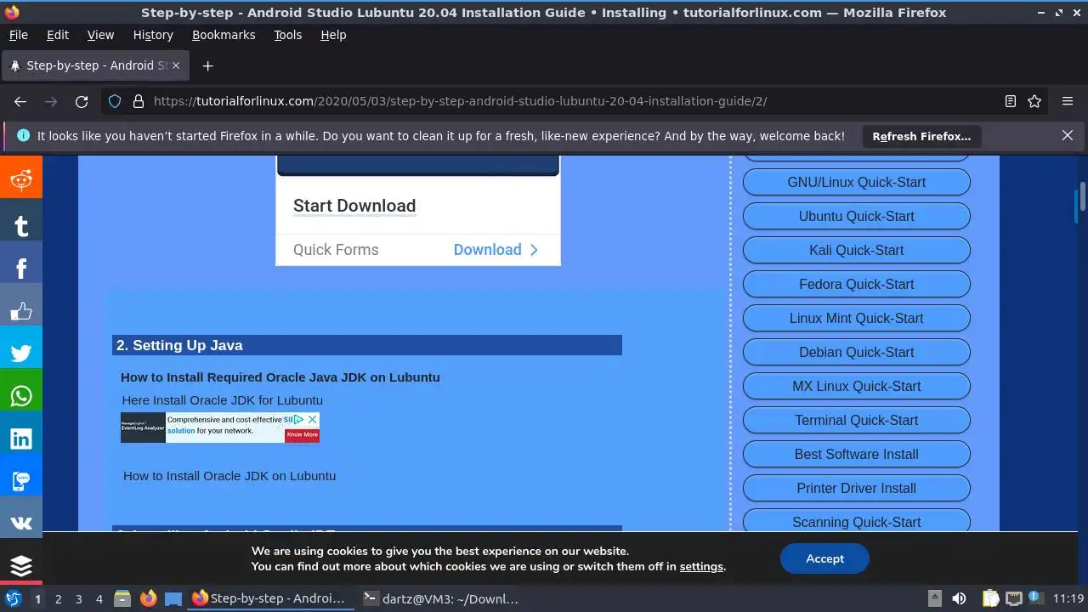The width and height of the screenshot is (1088, 612).
Task: Switch to virtual desktop 3
Action: [78, 599]
